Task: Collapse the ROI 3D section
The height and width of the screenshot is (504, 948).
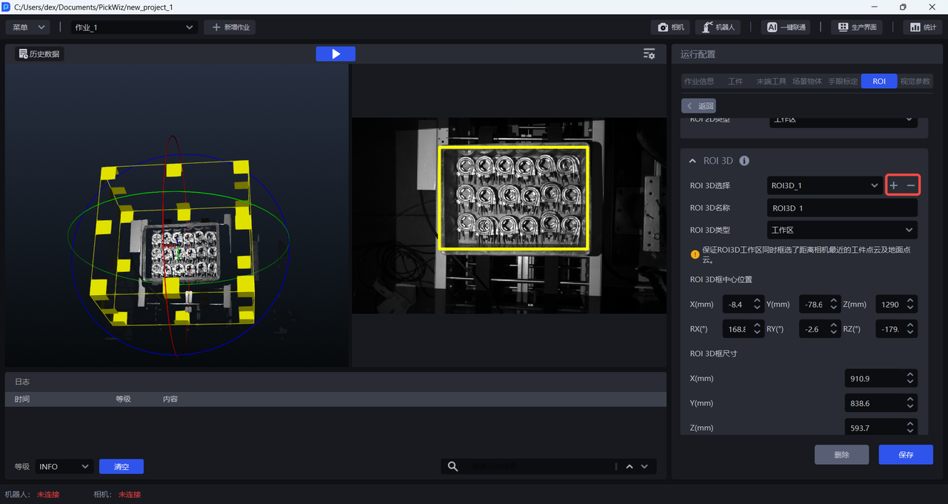Action: coord(692,161)
